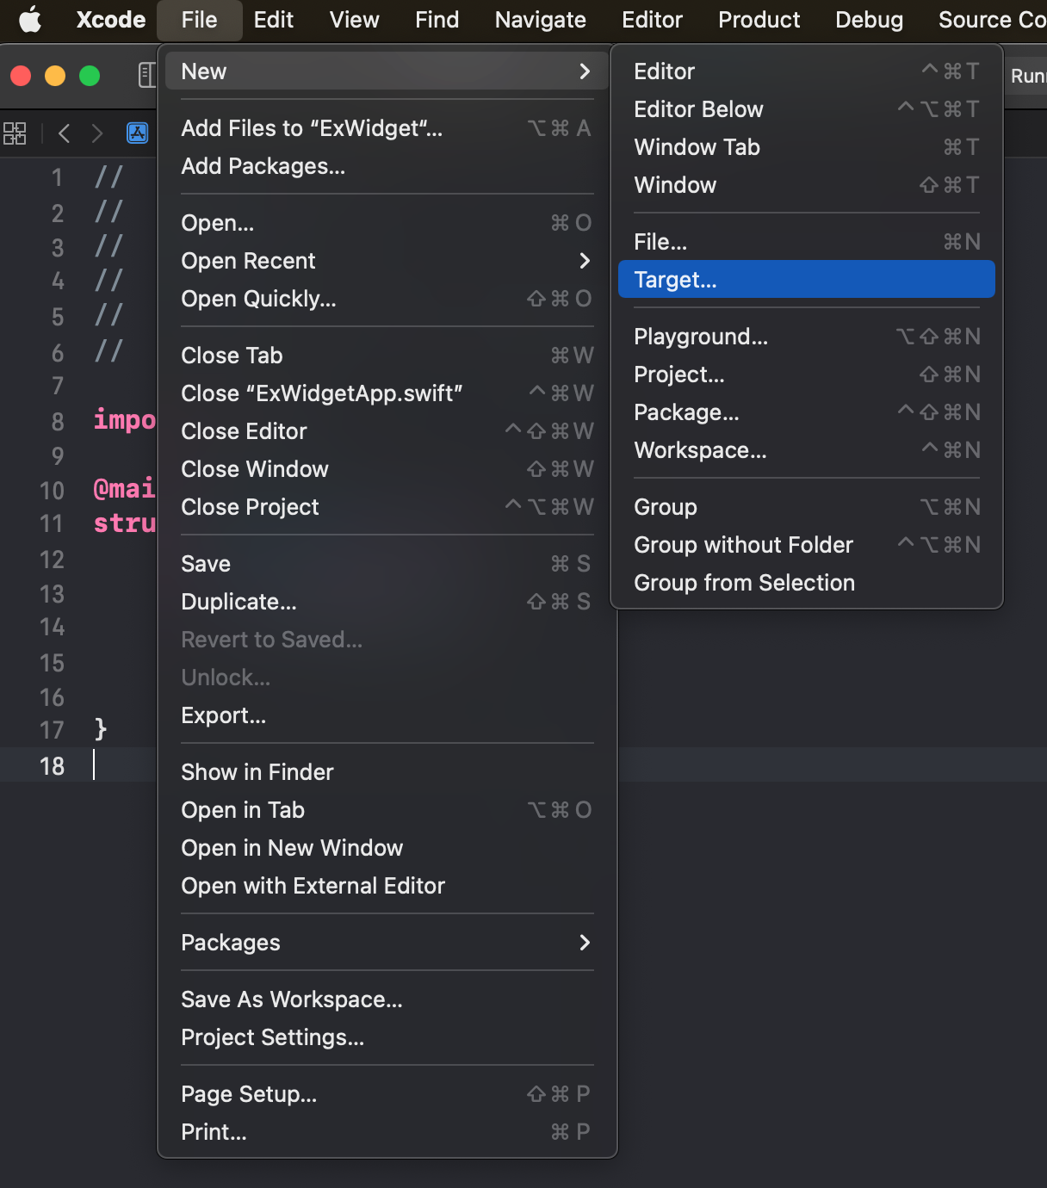1047x1188 pixels.
Task: Choose Export…
Action: pos(387,715)
